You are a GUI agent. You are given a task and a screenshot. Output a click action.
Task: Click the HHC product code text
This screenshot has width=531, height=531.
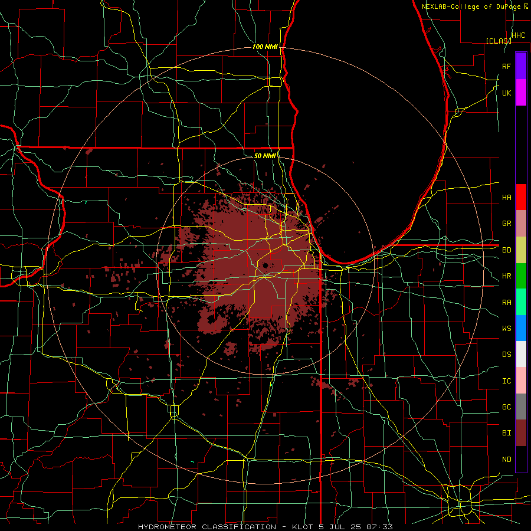(x=519, y=35)
